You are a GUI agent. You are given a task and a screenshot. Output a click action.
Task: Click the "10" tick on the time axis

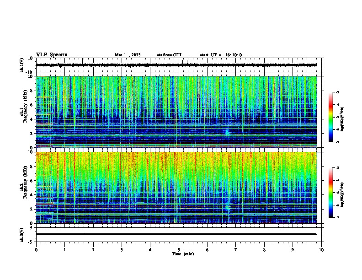pyautogui.click(x=321, y=250)
